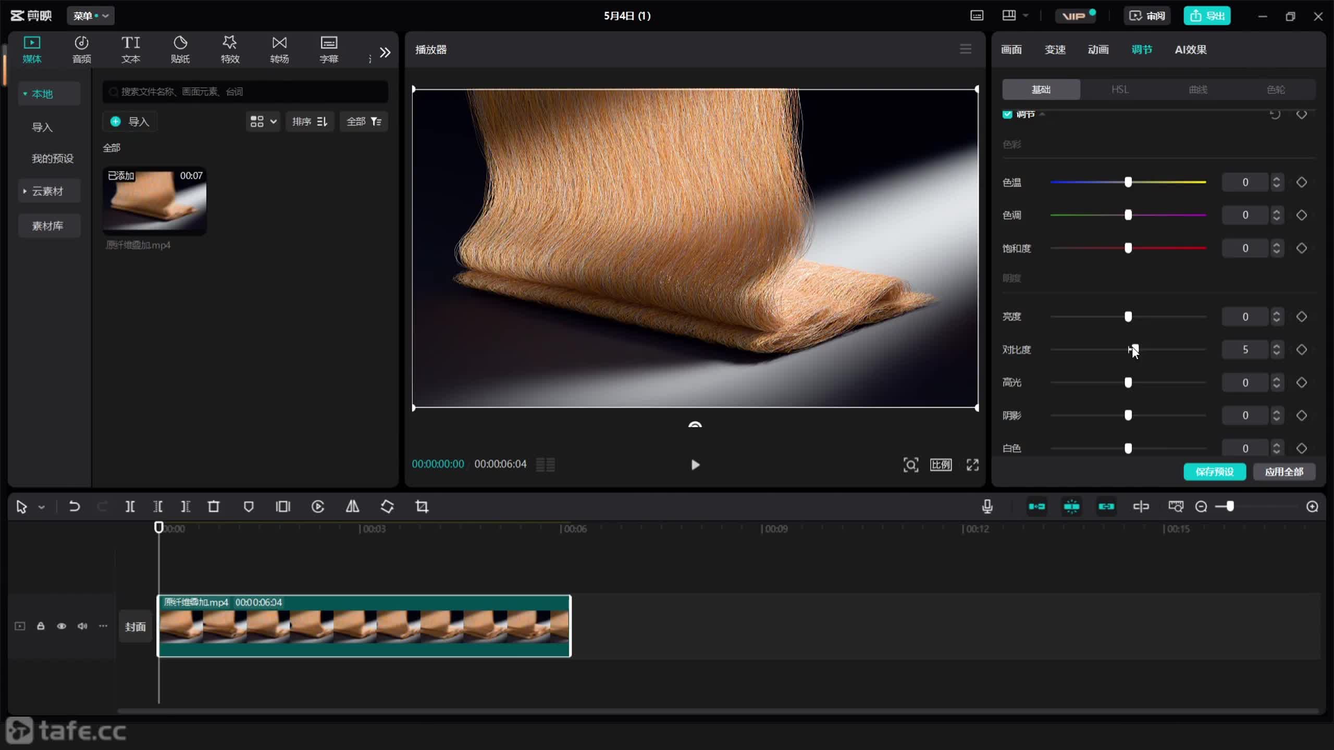
Task: Click the 保存预设 button
Action: pyautogui.click(x=1215, y=472)
